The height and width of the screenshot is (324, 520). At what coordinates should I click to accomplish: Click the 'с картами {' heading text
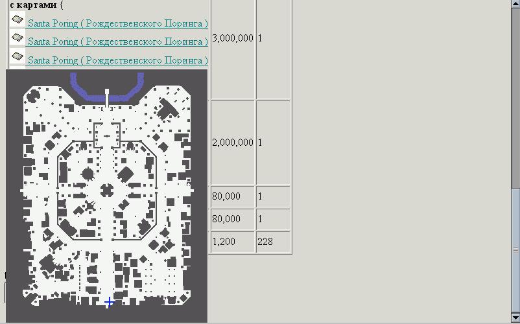point(36,5)
